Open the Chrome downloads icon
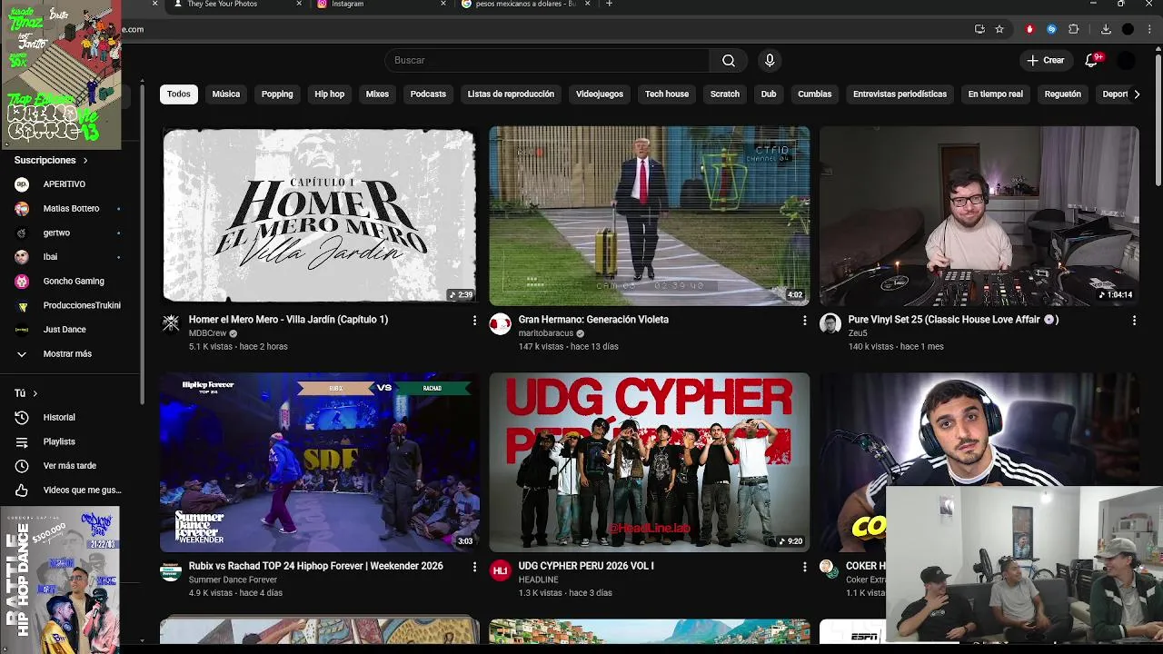The width and height of the screenshot is (1163, 654). pyautogui.click(x=1106, y=29)
